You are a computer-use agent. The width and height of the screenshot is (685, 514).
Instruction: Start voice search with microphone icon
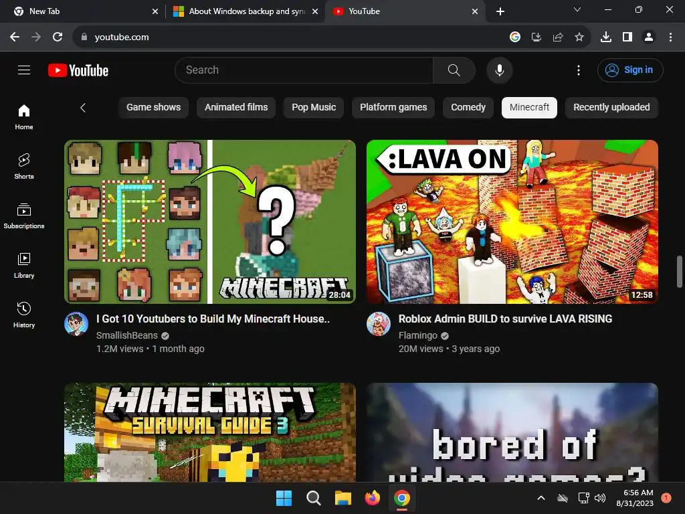(x=499, y=70)
